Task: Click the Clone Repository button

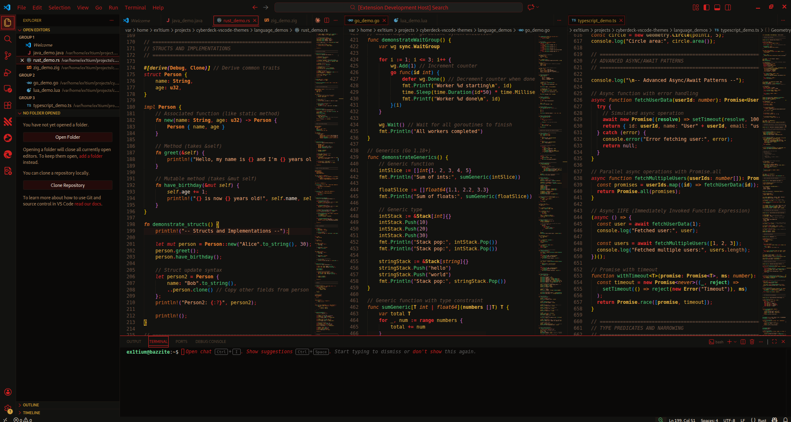Action: pos(67,185)
